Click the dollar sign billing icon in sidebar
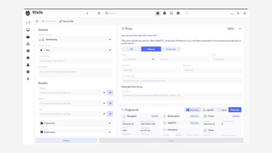The image size is (272, 153). [x=28, y=79]
